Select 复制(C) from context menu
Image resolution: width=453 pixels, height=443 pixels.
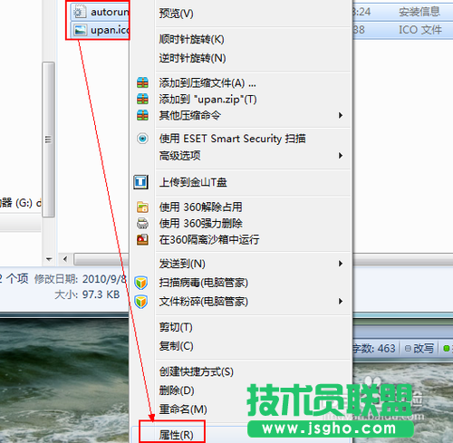[177, 346]
